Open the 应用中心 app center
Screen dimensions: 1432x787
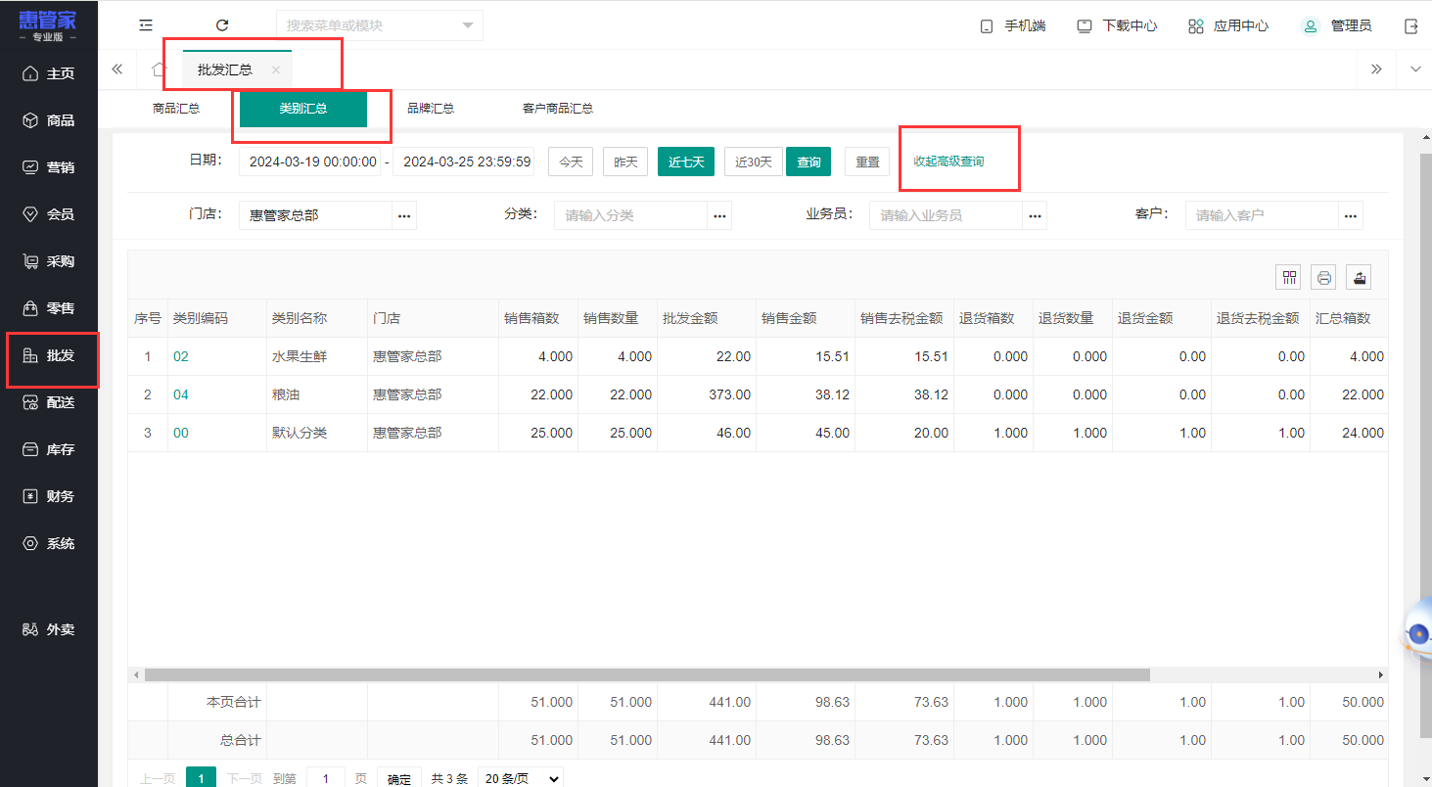pos(1227,26)
